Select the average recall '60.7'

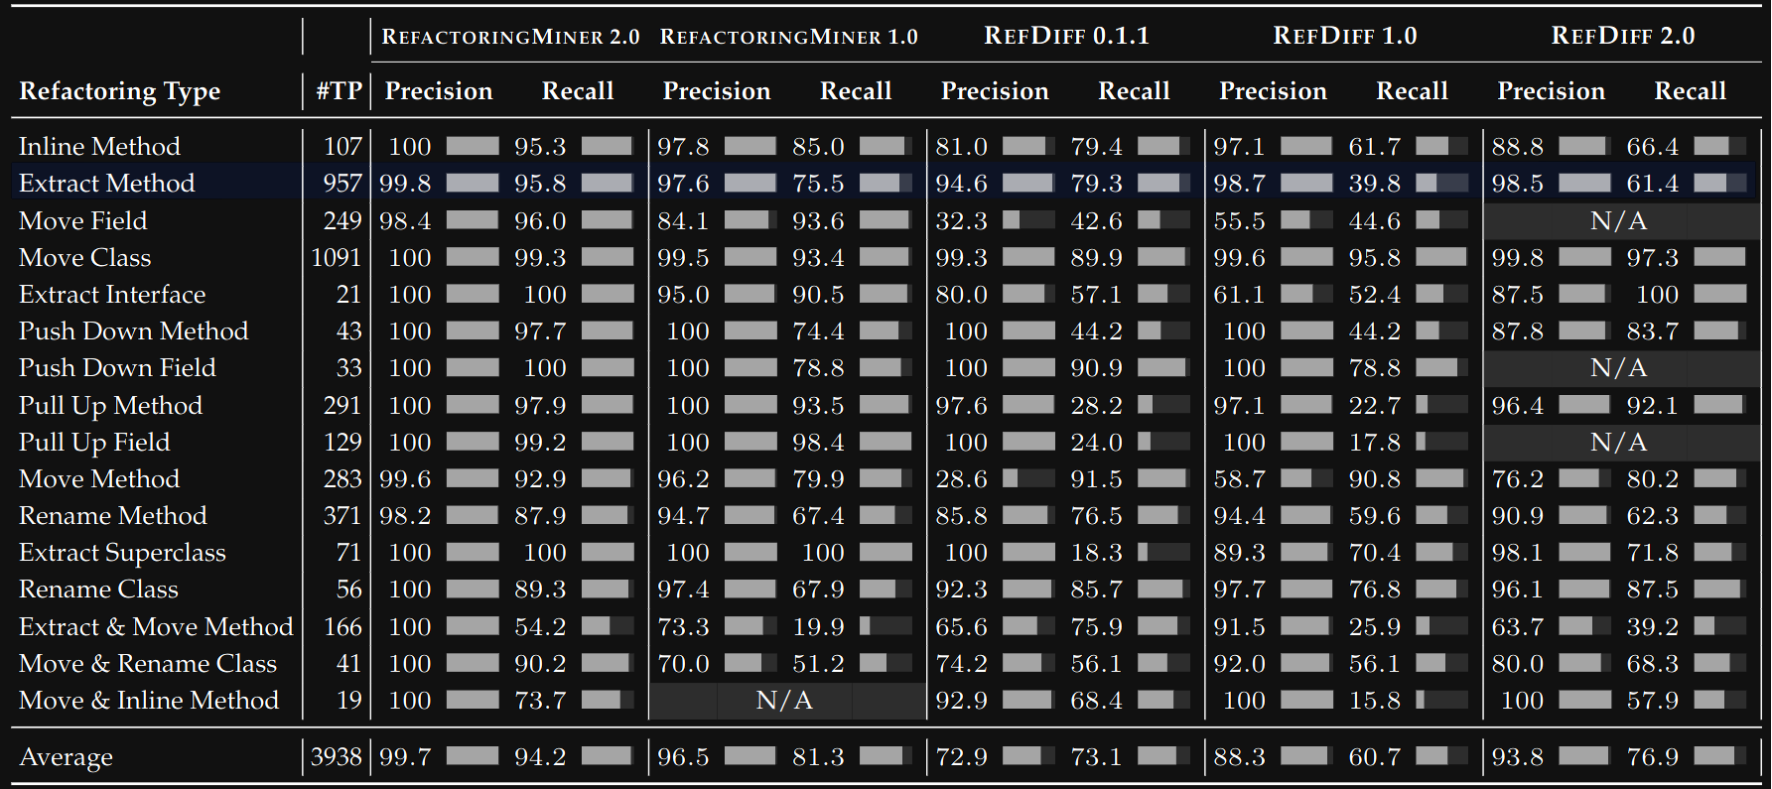point(1374,757)
